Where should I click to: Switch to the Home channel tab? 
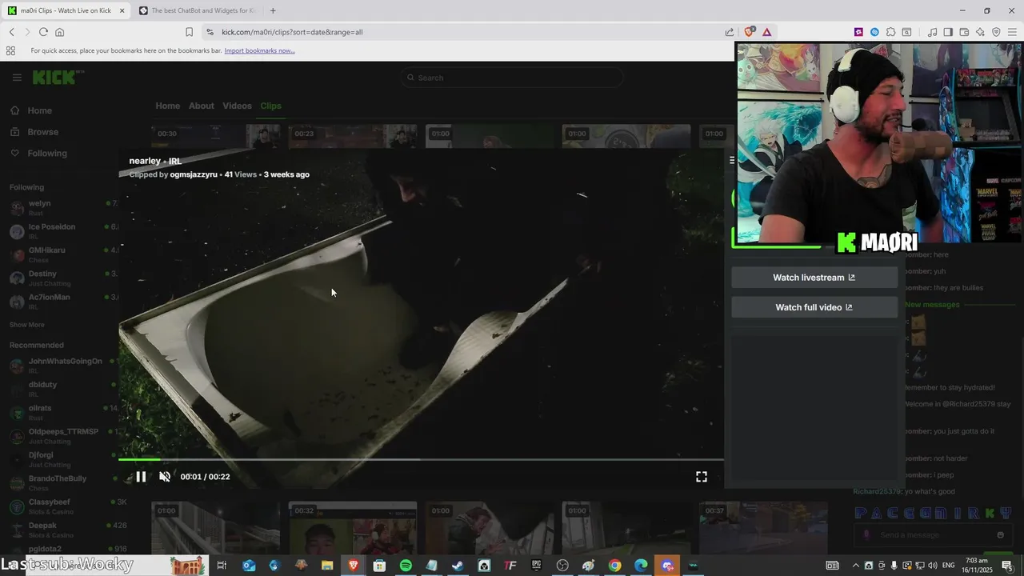(168, 106)
